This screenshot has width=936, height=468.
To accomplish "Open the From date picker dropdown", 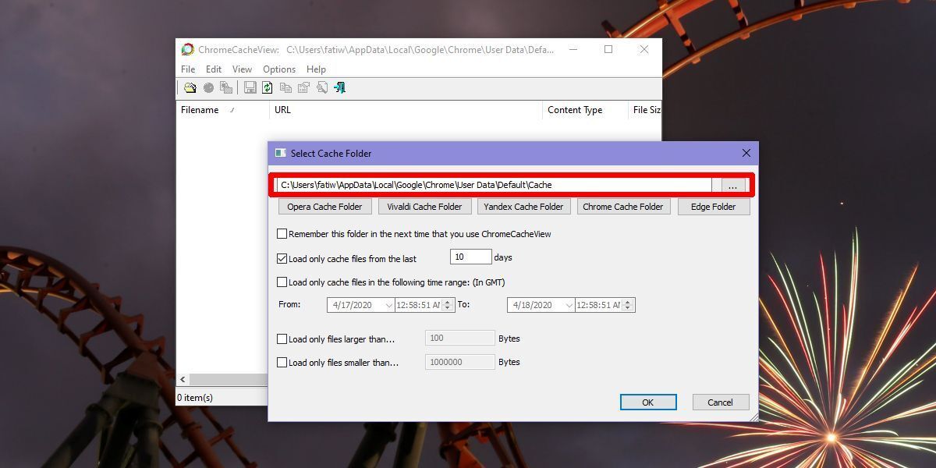I will (x=389, y=304).
